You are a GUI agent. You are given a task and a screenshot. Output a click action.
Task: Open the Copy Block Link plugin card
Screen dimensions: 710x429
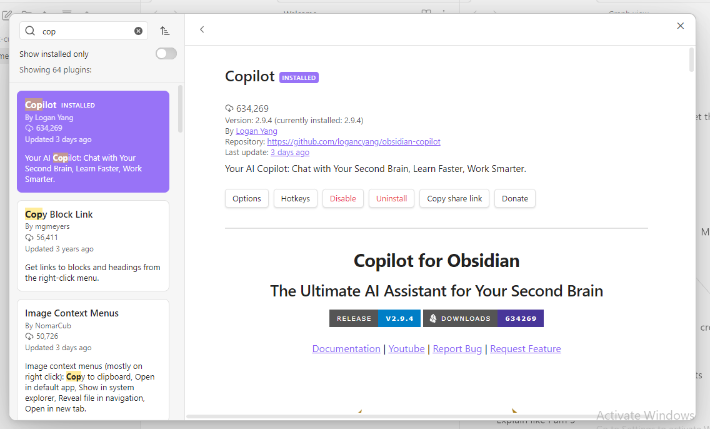click(x=93, y=246)
